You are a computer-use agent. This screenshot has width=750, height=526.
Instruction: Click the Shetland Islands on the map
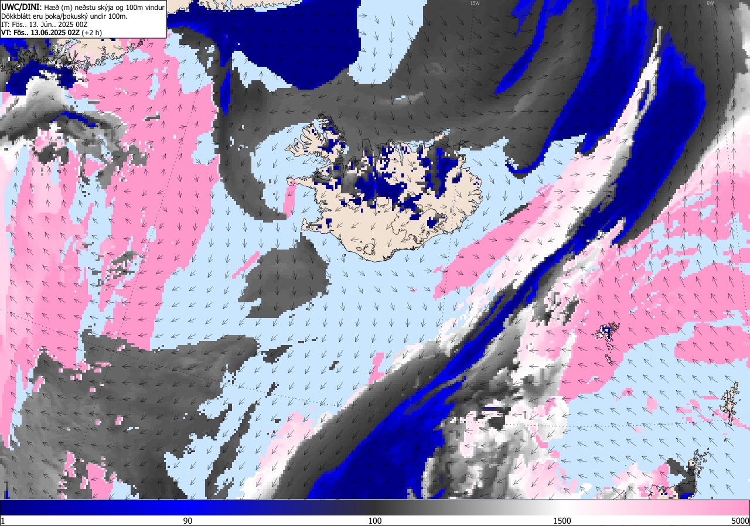coord(731,402)
